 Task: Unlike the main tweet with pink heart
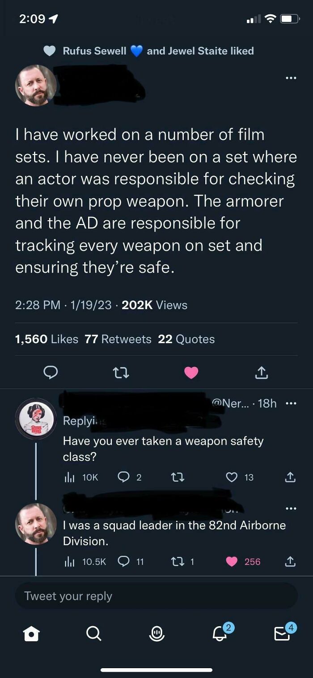click(191, 372)
